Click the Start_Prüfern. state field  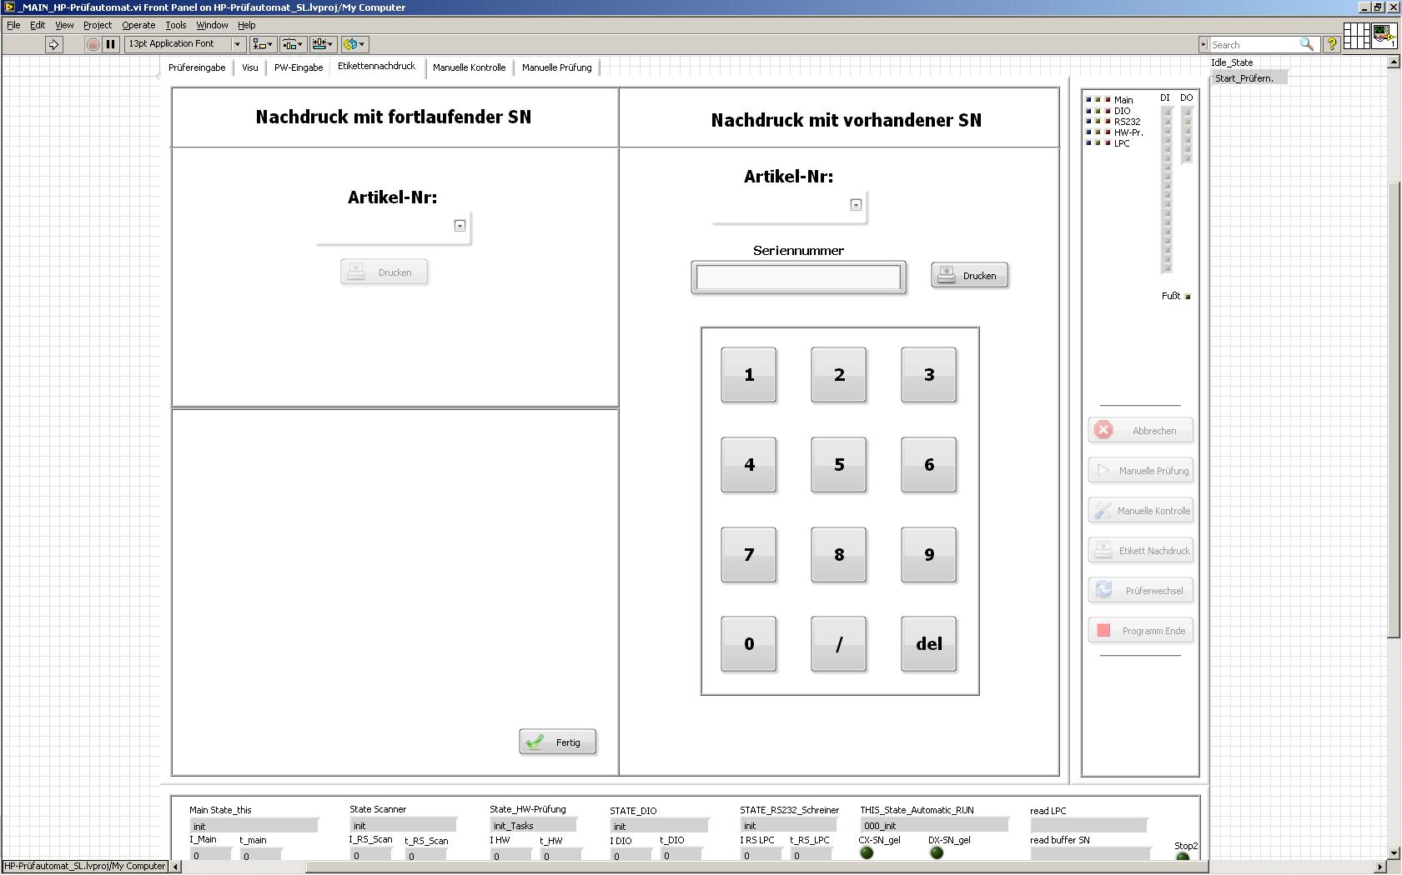tap(1249, 78)
